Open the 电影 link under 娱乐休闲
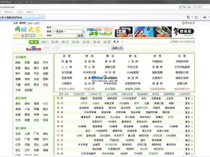 point(45,104)
